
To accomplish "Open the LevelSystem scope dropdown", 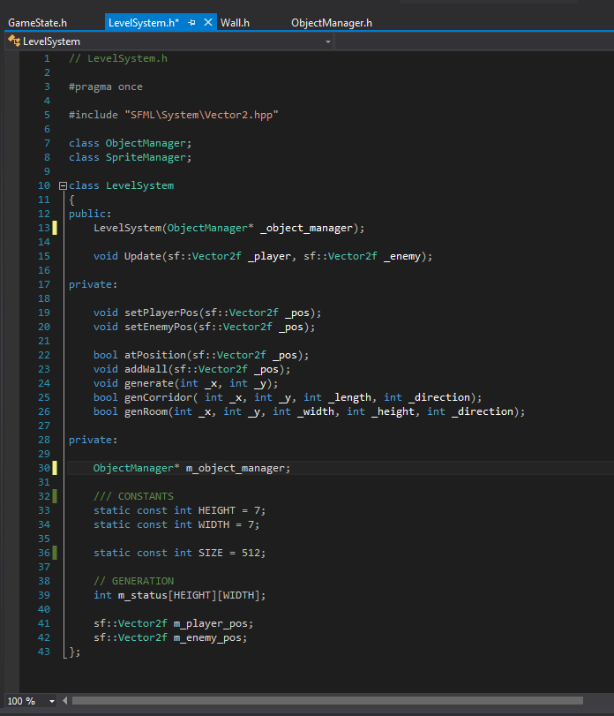I will 328,41.
